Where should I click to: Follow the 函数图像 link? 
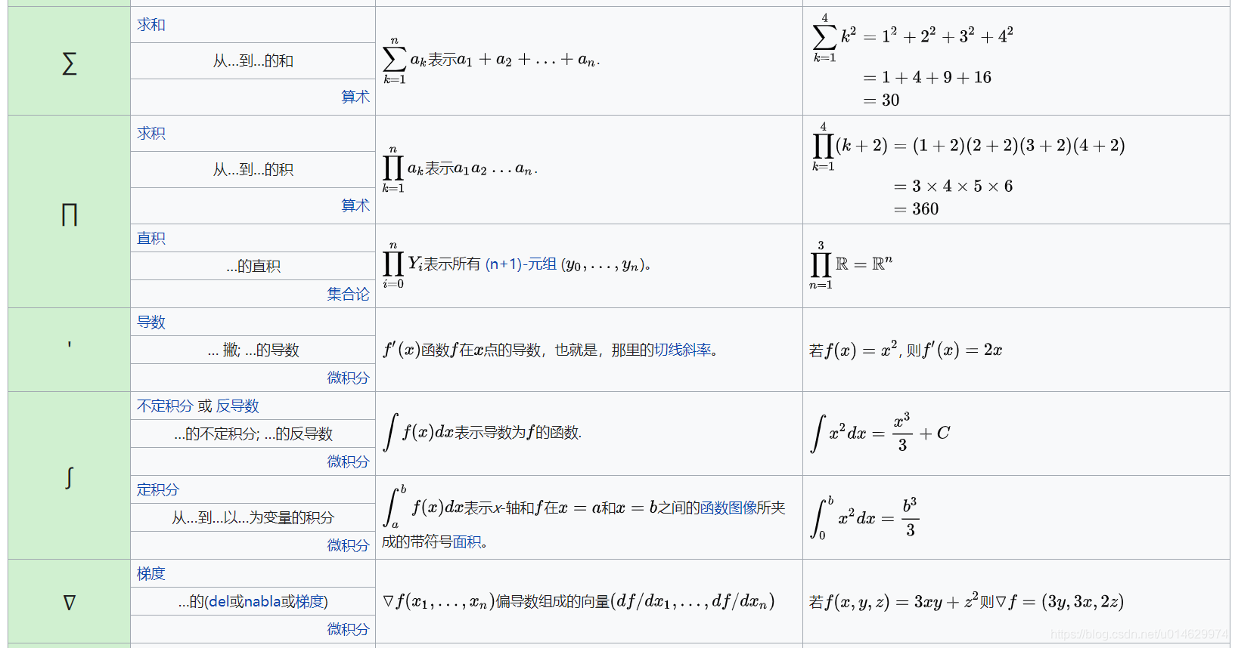728,508
